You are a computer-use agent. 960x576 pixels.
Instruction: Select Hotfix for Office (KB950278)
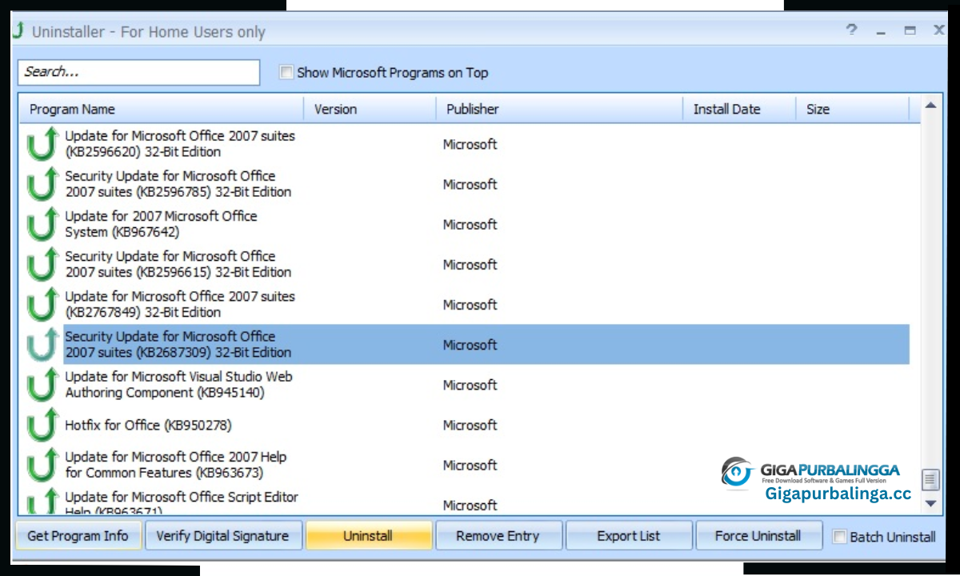[148, 425]
